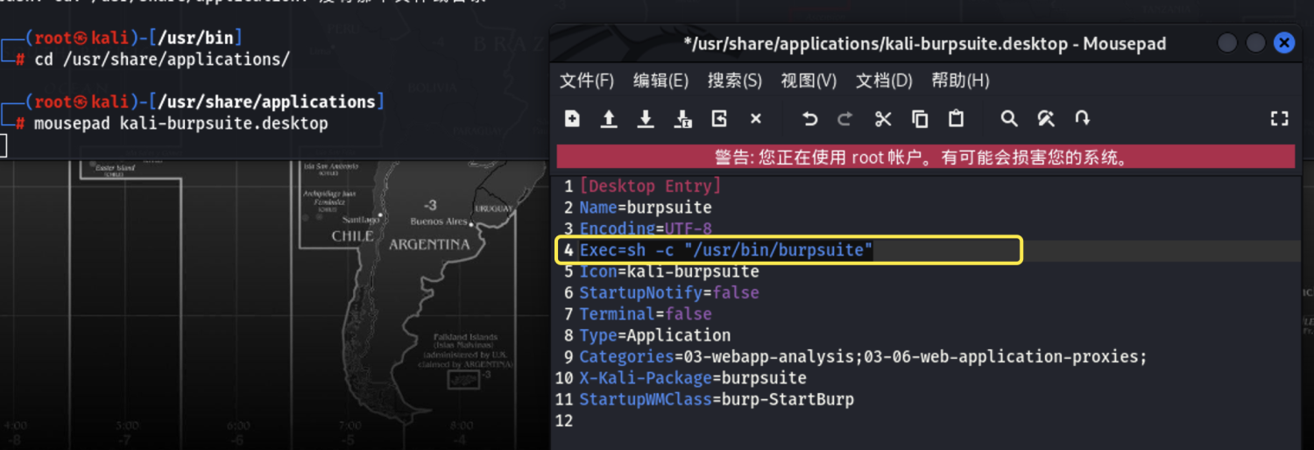Toggle fullscreen mode in Mousepad

click(1279, 119)
